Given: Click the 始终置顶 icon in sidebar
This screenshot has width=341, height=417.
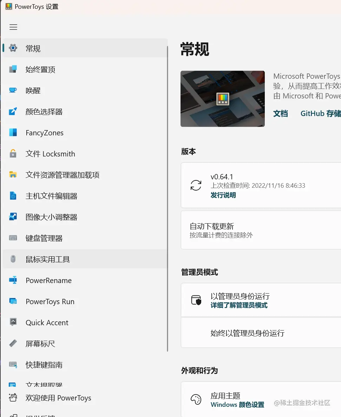Looking at the screenshot, I should click(x=13, y=69).
